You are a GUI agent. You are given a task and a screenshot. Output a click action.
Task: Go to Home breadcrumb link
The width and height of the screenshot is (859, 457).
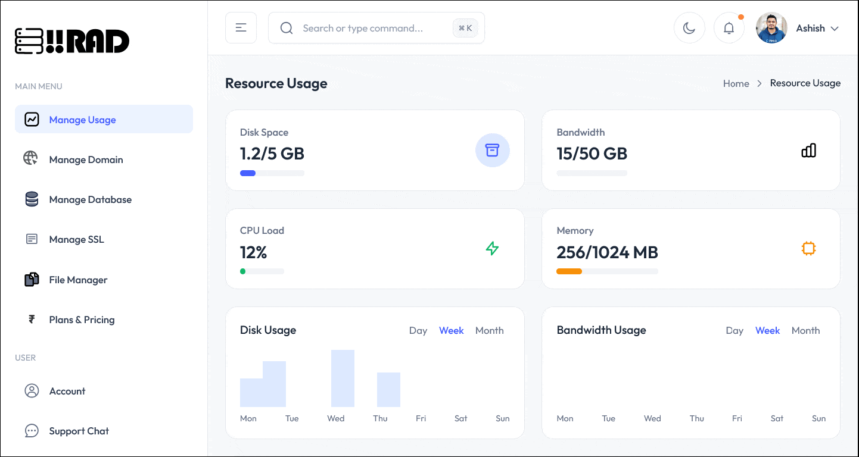click(x=736, y=83)
